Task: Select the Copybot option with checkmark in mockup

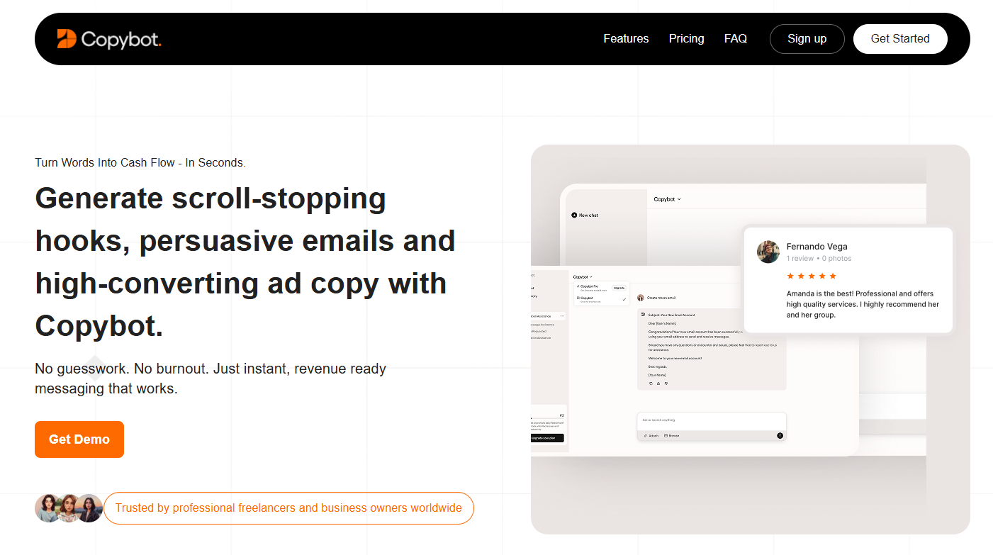Action: (601, 299)
